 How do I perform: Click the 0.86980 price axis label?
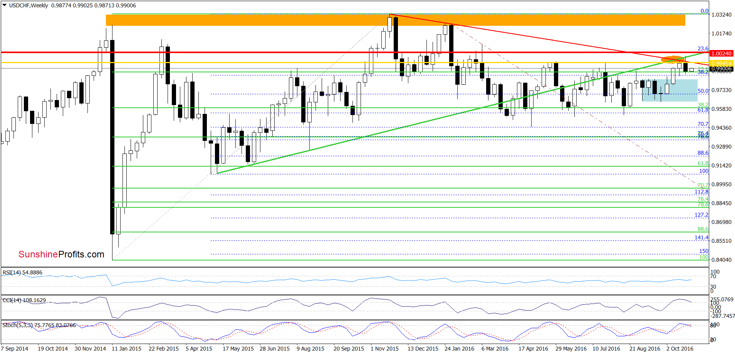click(721, 222)
